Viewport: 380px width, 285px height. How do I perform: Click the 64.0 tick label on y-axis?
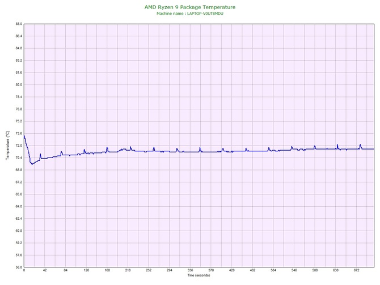pyautogui.click(x=19, y=207)
